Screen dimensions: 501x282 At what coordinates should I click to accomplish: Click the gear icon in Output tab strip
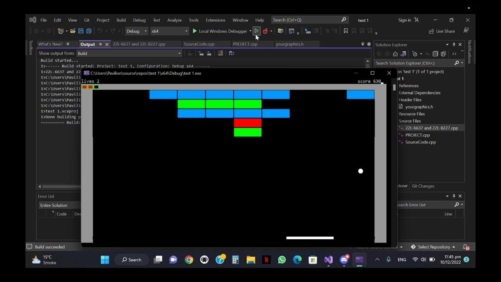click(369, 44)
